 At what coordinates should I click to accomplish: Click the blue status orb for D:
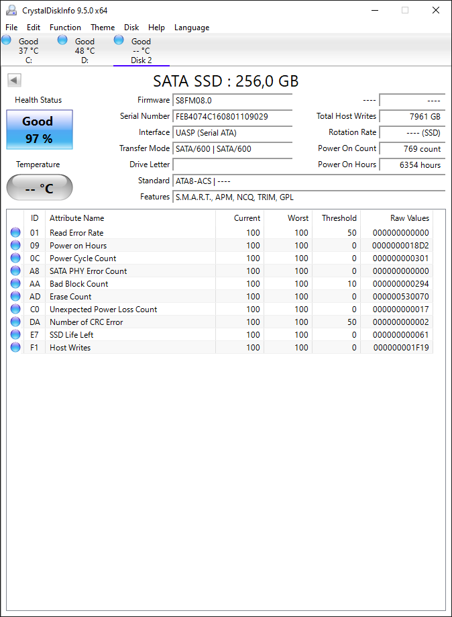62,40
